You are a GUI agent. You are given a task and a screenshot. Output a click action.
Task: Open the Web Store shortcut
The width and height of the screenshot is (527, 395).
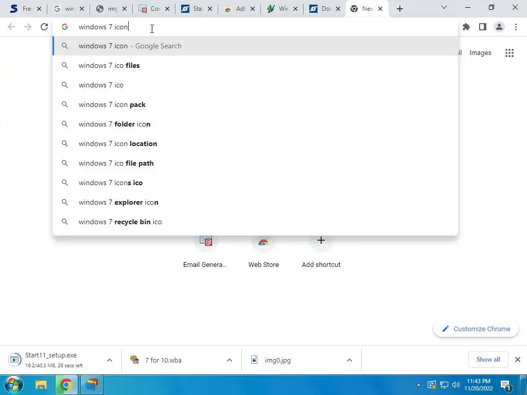[x=263, y=252]
